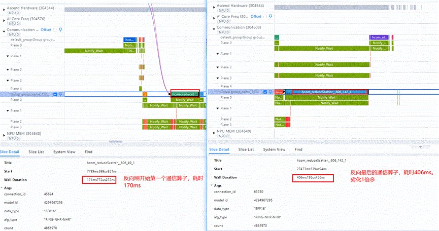
Task: Pin the Communication track in left trace view
Action: click(x=60, y=29)
